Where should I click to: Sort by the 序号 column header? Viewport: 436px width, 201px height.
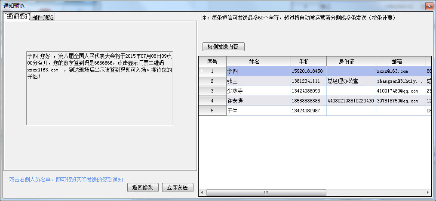pyautogui.click(x=212, y=61)
